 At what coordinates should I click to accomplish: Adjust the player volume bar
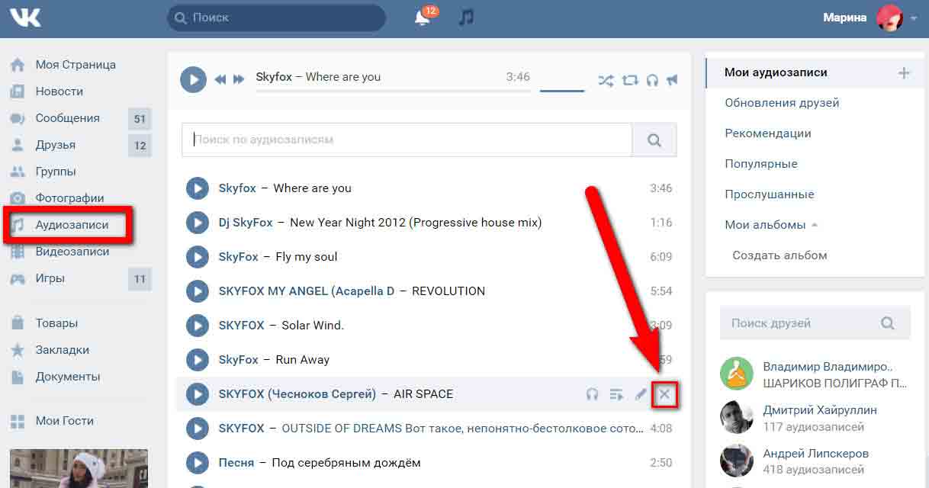(x=562, y=91)
